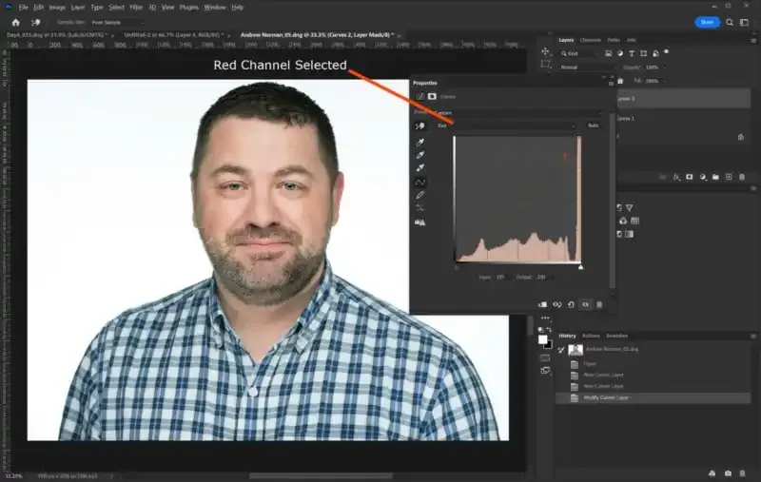Filter layers by shape layers icon
This screenshot has height=482, width=761.
[644, 53]
